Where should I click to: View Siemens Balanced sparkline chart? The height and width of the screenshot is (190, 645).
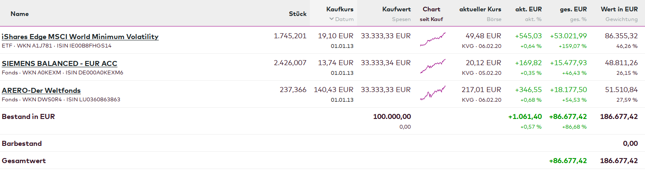(x=432, y=66)
